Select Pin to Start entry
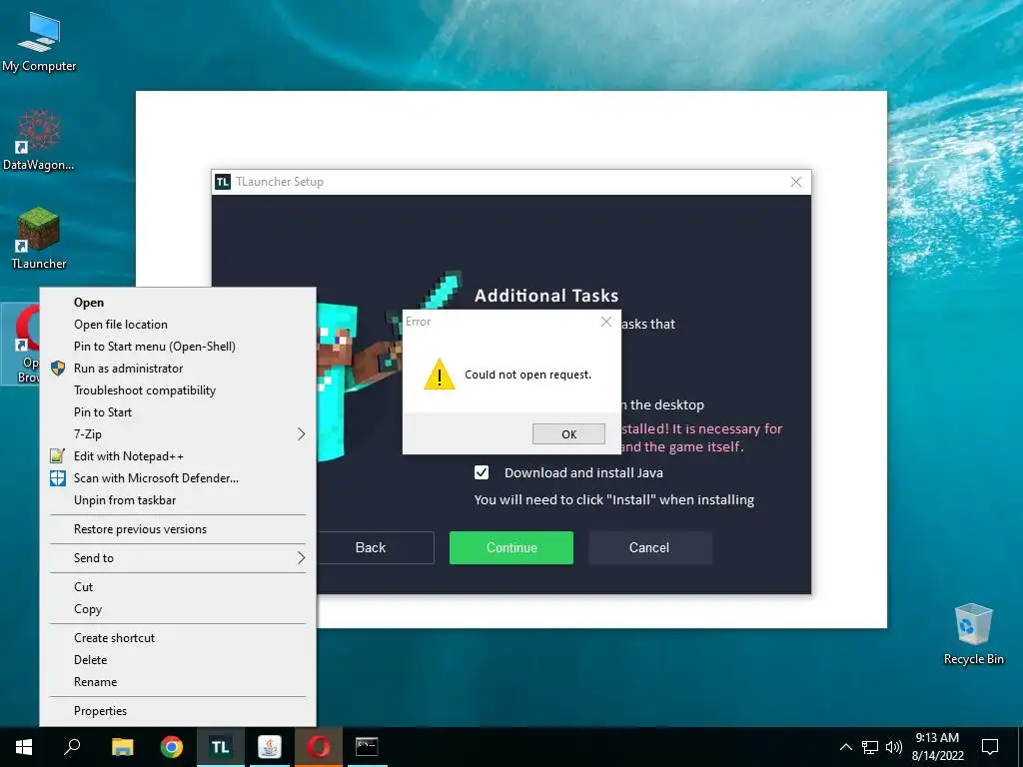1023x767 pixels. [178, 412]
